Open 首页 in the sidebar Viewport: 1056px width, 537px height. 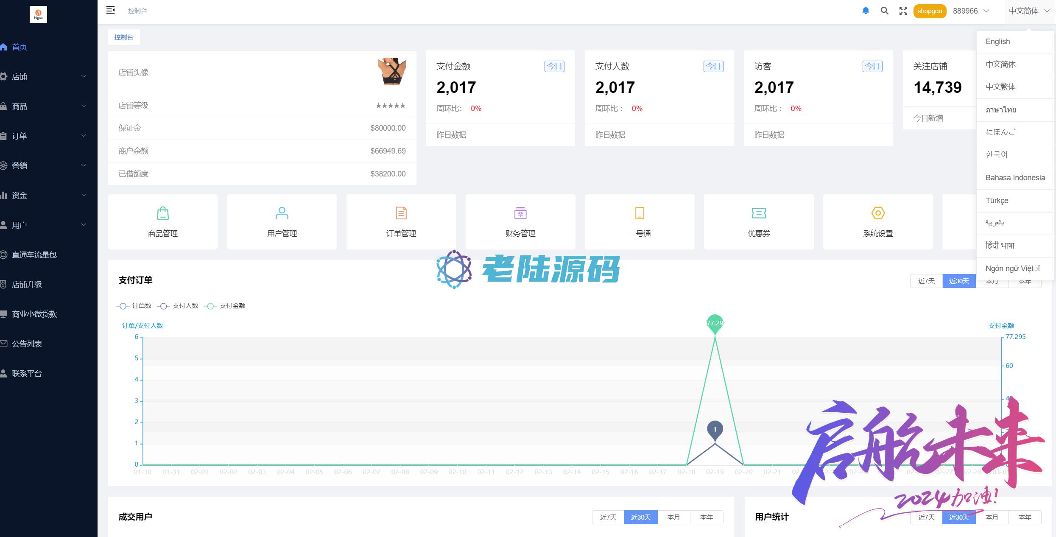point(49,47)
